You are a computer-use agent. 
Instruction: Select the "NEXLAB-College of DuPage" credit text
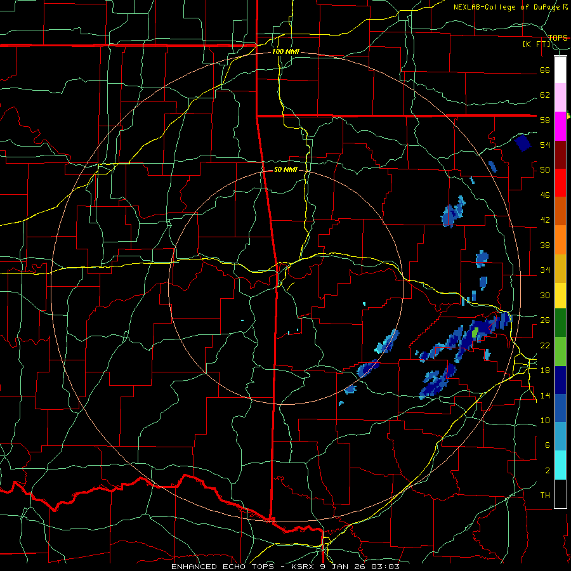(x=508, y=7)
